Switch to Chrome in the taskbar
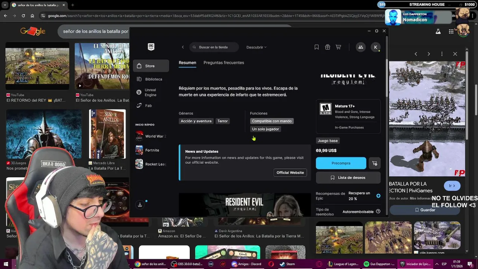Screen dimensions: 478x269 pyautogui.click(x=150, y=264)
